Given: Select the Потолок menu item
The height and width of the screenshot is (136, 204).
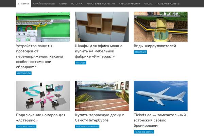Looking at the screenshot, I should click(77, 4).
